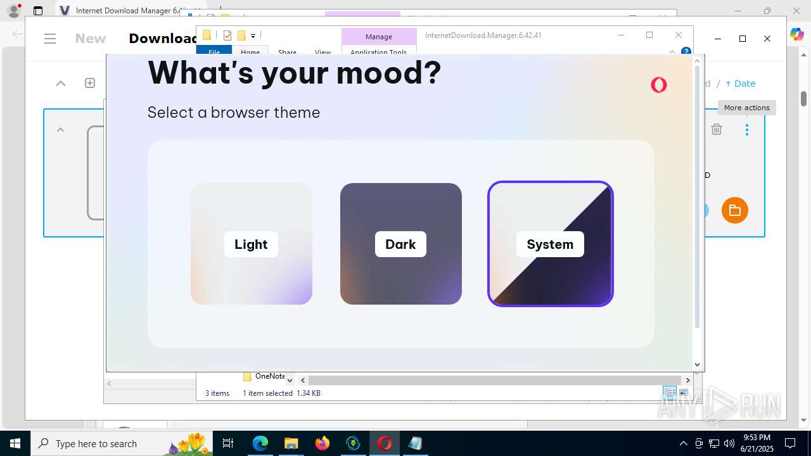Open Task View from the taskbar
The width and height of the screenshot is (811, 456).
[228, 443]
